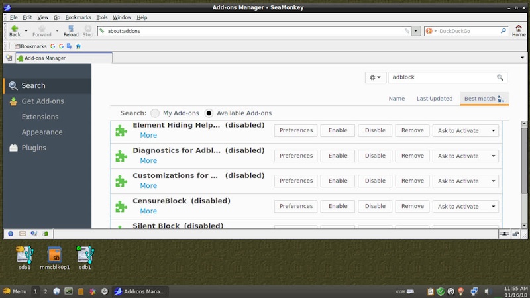Viewport: 530px width, 298px height.
Task: Click Disable for Customizations for add-on
Action: tap(375, 181)
